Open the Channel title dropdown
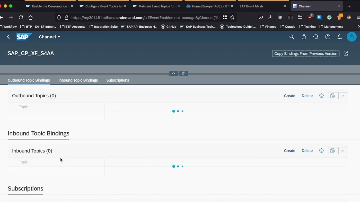The image size is (360, 202). coord(49,37)
